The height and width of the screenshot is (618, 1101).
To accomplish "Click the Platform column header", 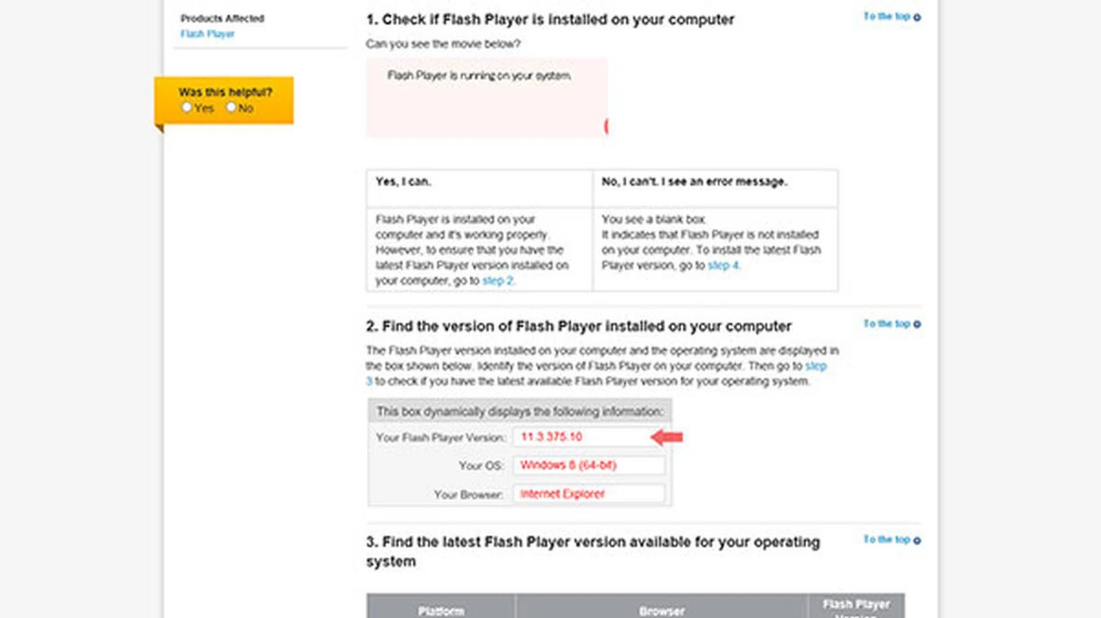I will tap(441, 611).
